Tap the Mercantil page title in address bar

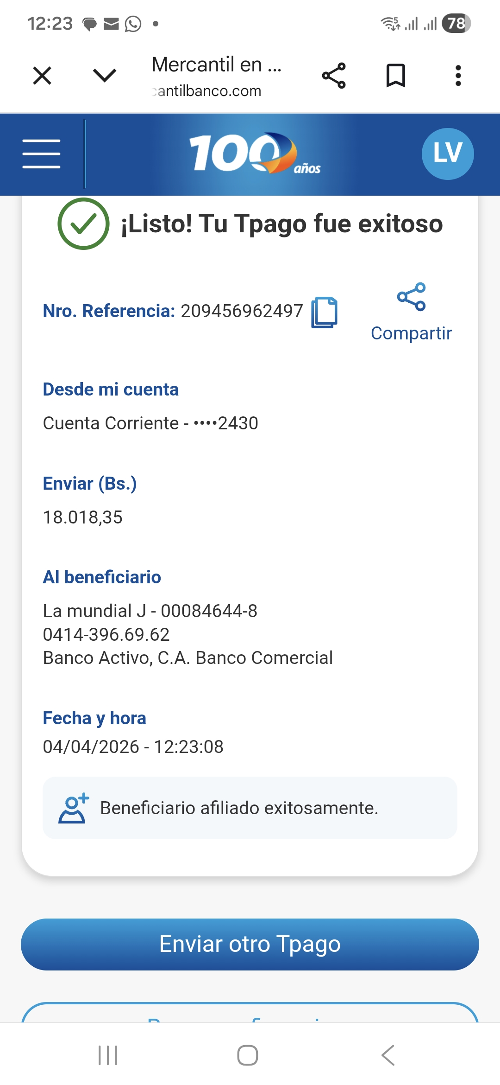click(216, 65)
